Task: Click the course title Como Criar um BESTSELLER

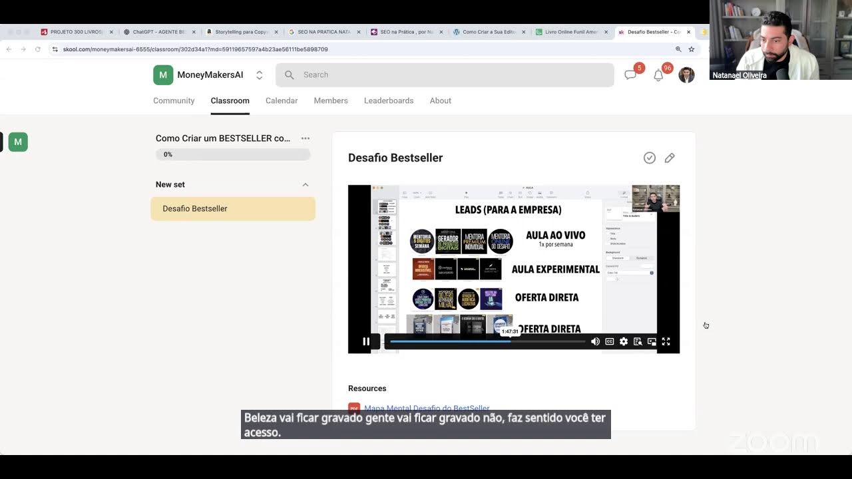Action: click(x=223, y=138)
